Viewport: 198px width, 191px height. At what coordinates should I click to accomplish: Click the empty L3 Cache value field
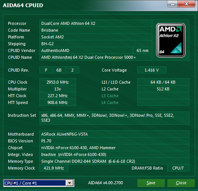pos(163,96)
